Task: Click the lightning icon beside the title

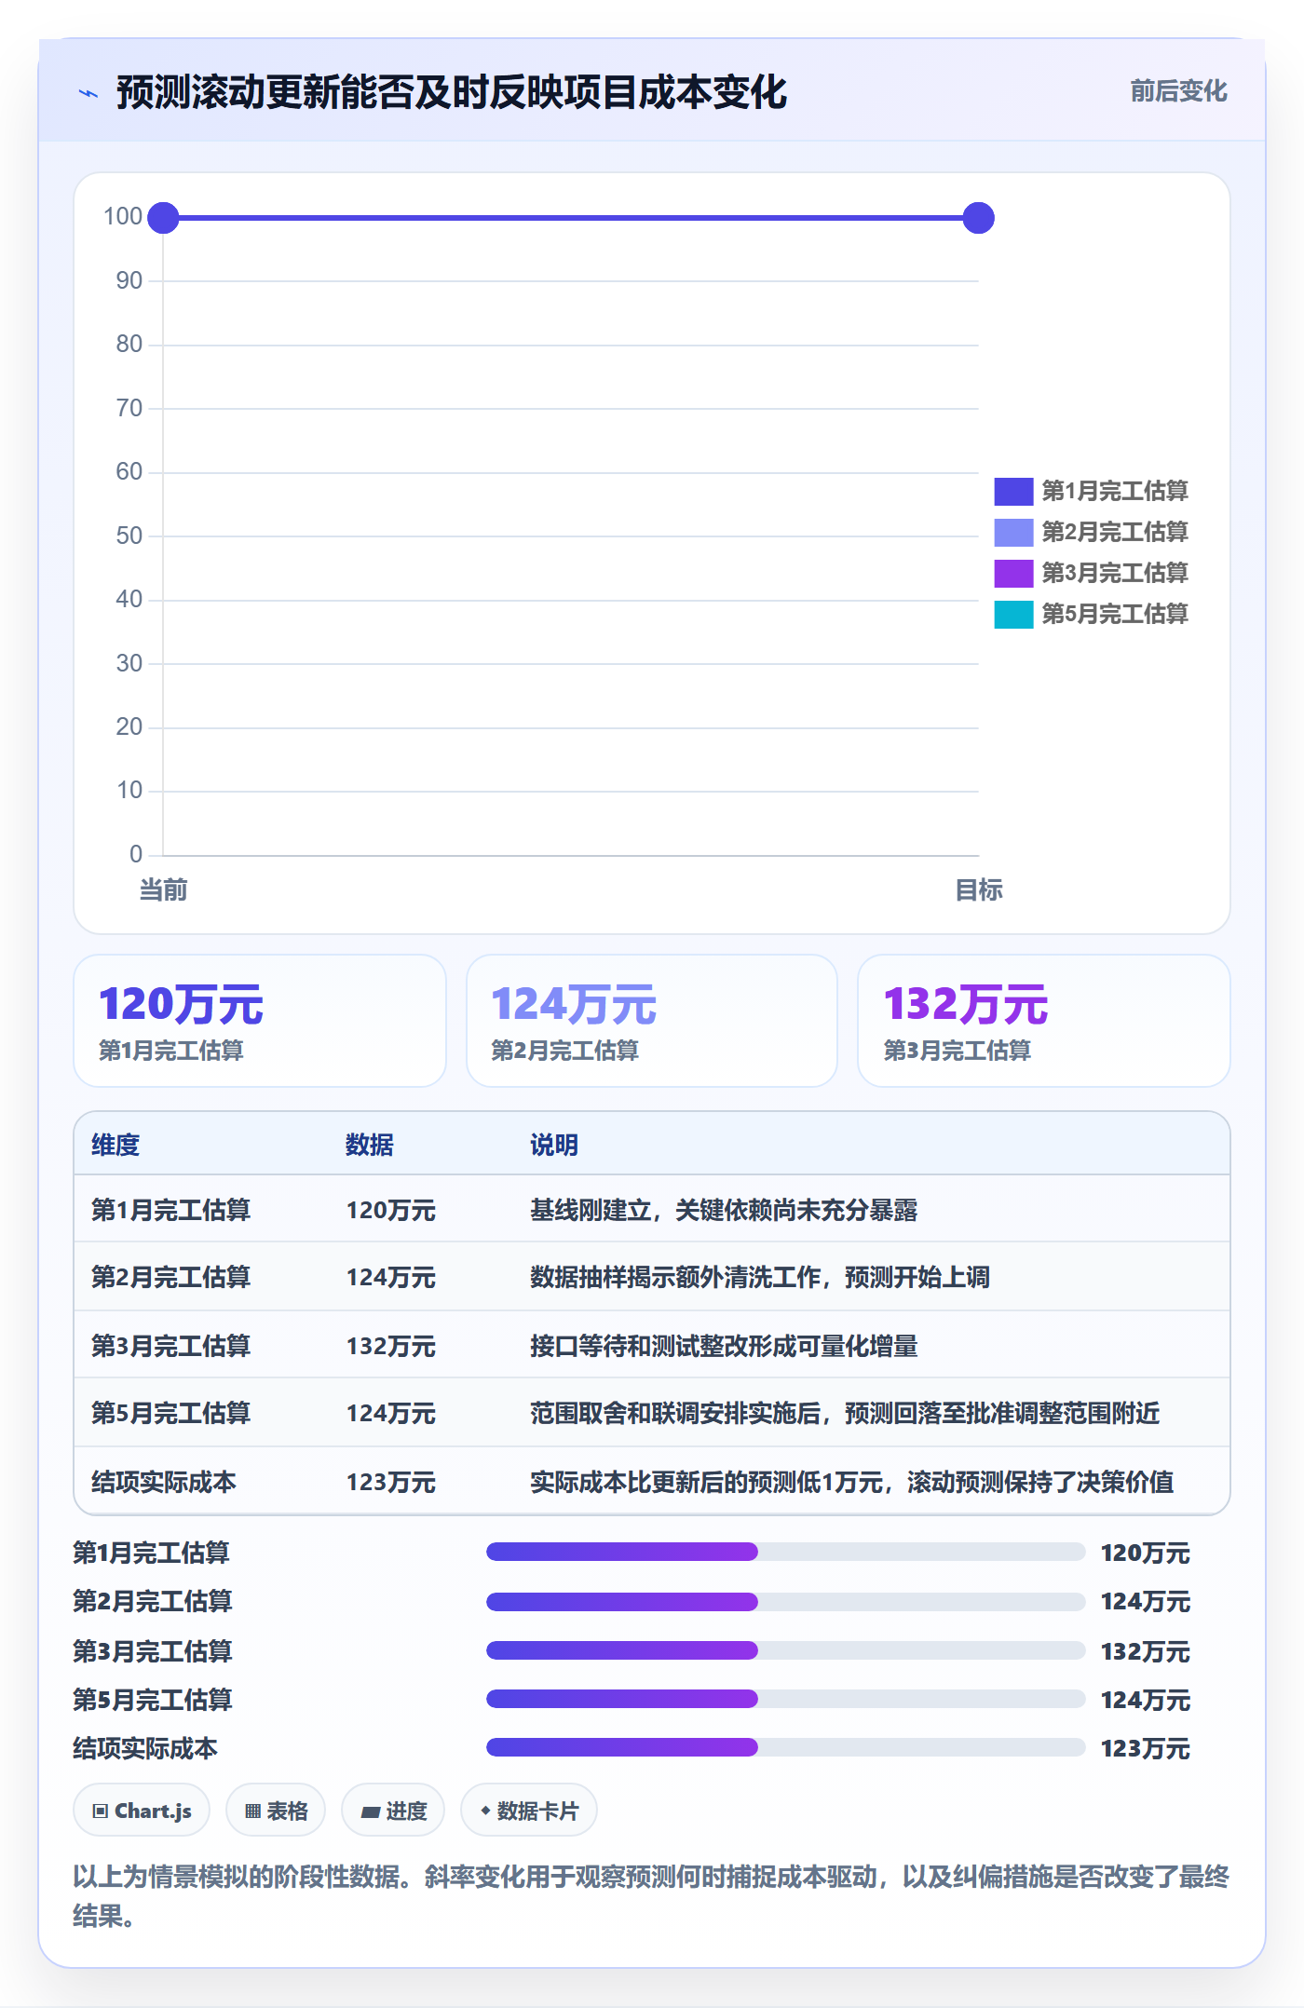Action: pyautogui.click(x=88, y=93)
